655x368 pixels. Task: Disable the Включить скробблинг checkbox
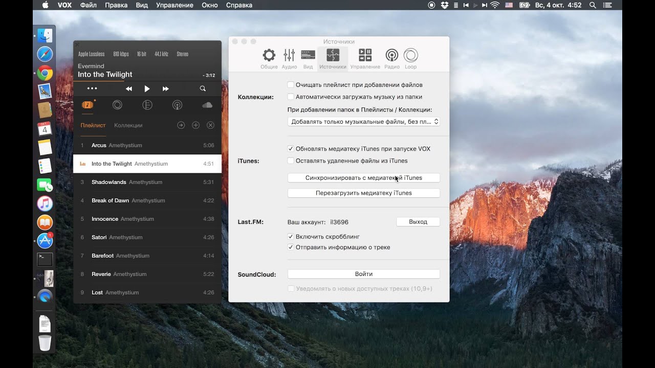(x=291, y=237)
